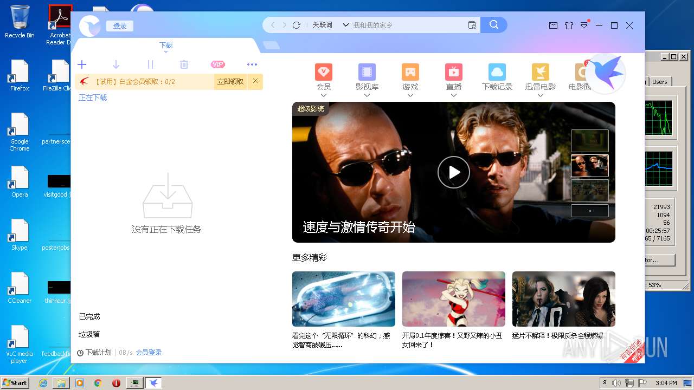Expand the 影视库 chevron

point(367,95)
